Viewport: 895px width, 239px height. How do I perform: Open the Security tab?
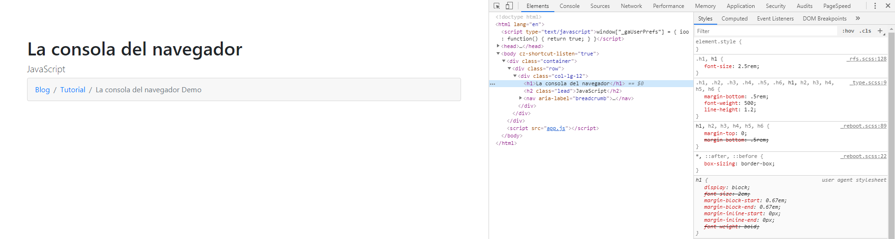pos(776,6)
